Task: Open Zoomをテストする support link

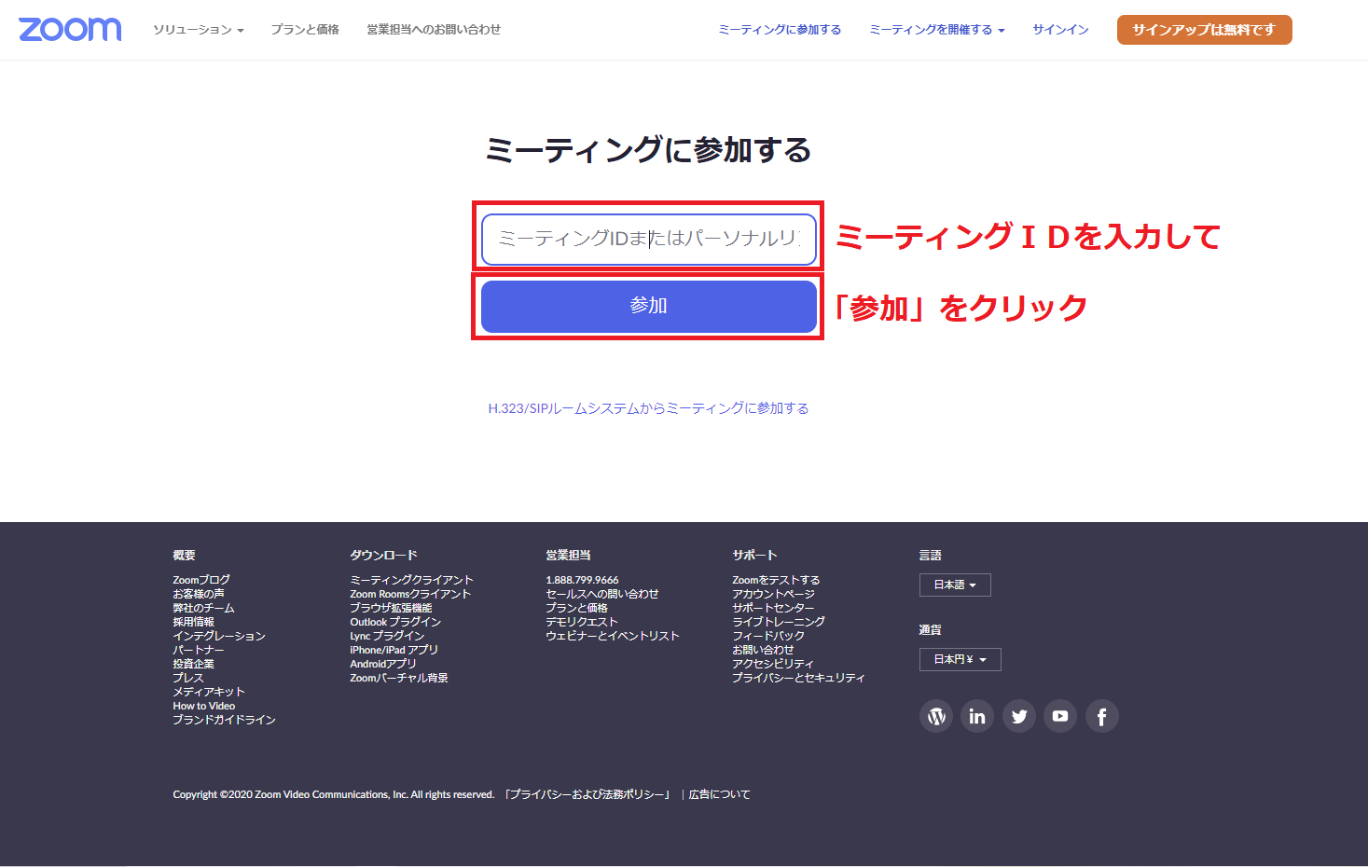Action: click(x=776, y=580)
